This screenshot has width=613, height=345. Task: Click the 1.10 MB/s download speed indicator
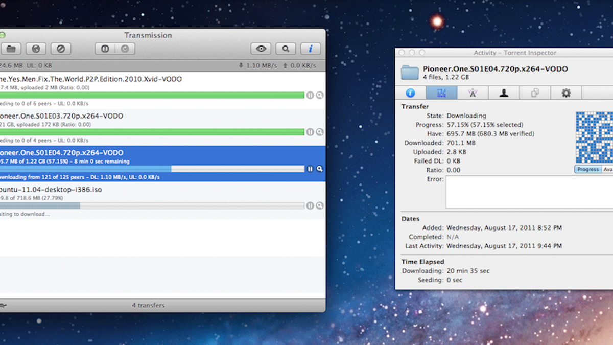point(257,65)
